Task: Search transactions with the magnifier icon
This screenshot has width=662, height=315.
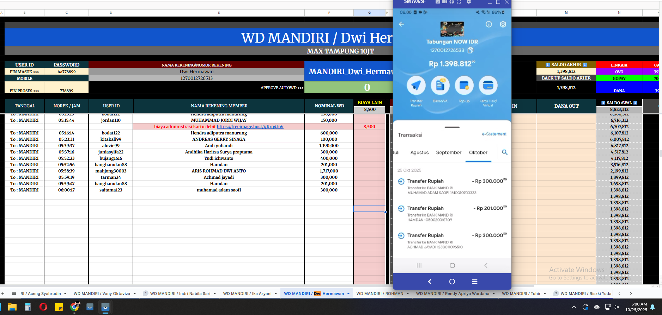Action: coord(505,152)
